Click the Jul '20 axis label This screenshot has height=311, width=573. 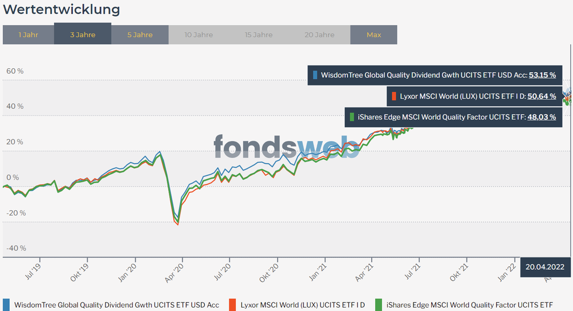point(222,272)
